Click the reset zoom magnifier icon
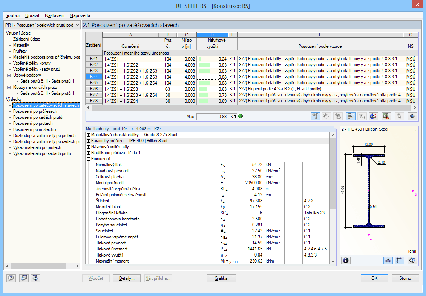The height and width of the screenshot is (296, 426). 412,260
